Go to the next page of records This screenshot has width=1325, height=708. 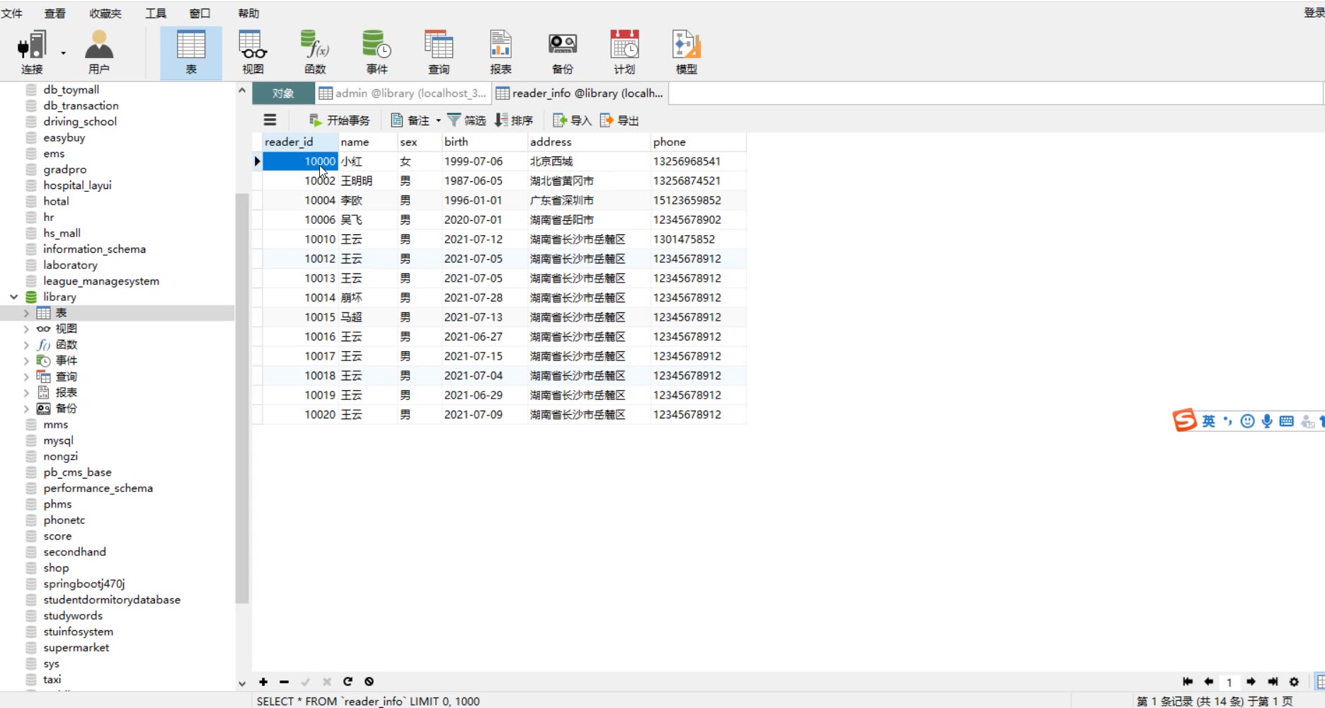[1251, 682]
